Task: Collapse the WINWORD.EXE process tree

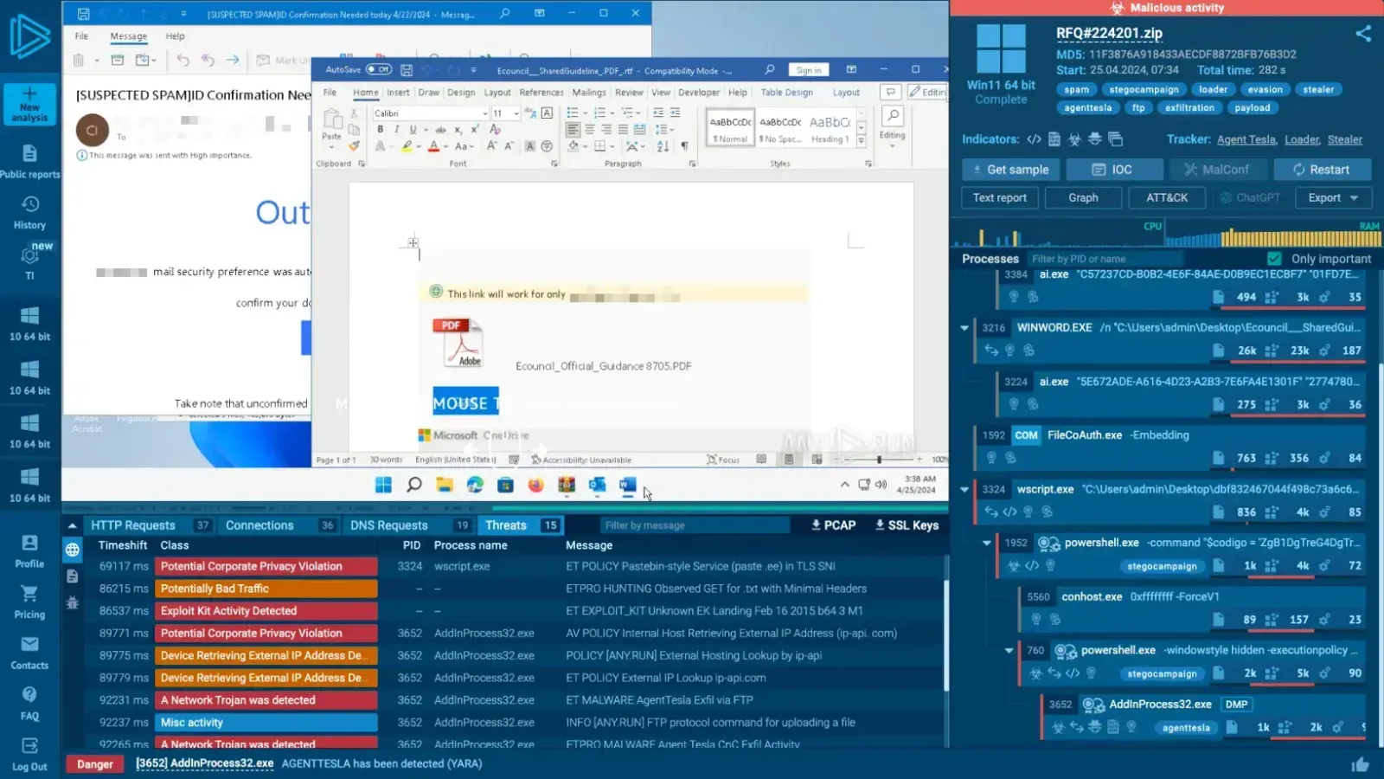Action: click(x=964, y=328)
